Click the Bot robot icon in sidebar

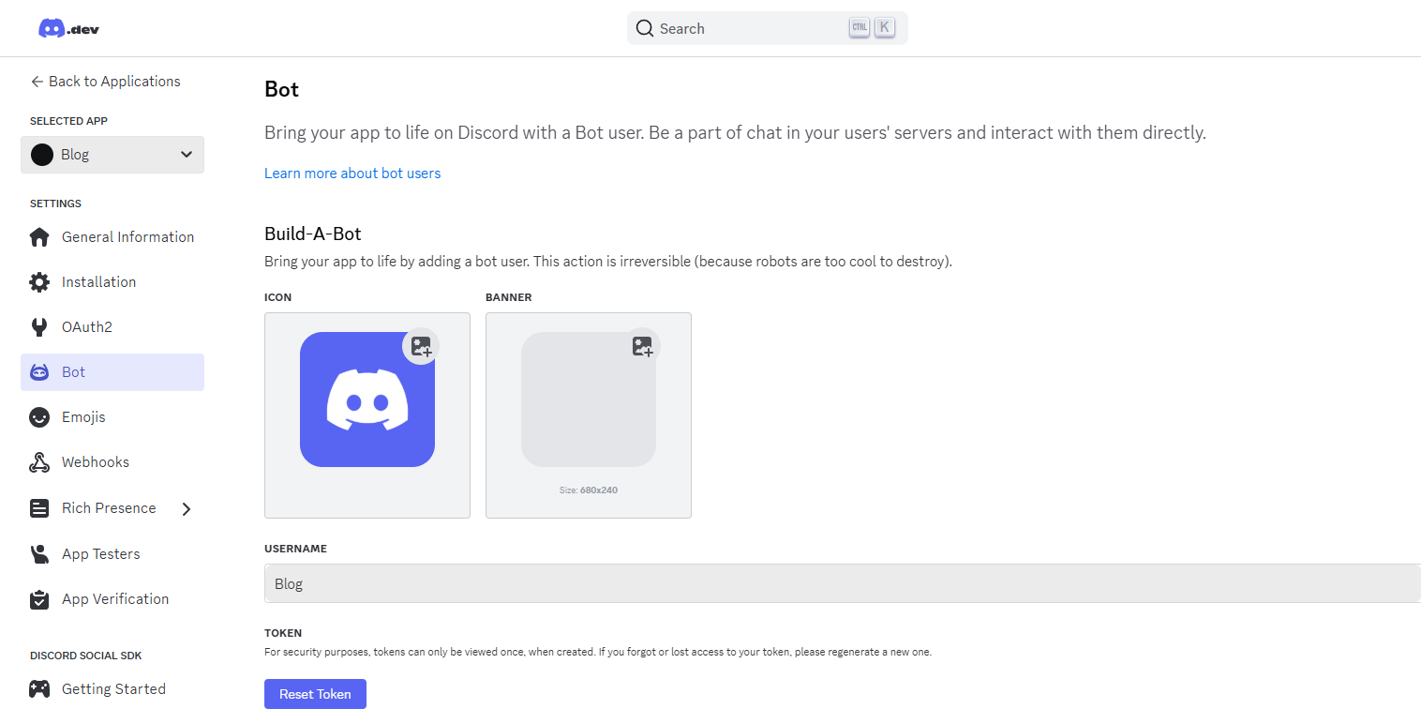click(x=39, y=372)
